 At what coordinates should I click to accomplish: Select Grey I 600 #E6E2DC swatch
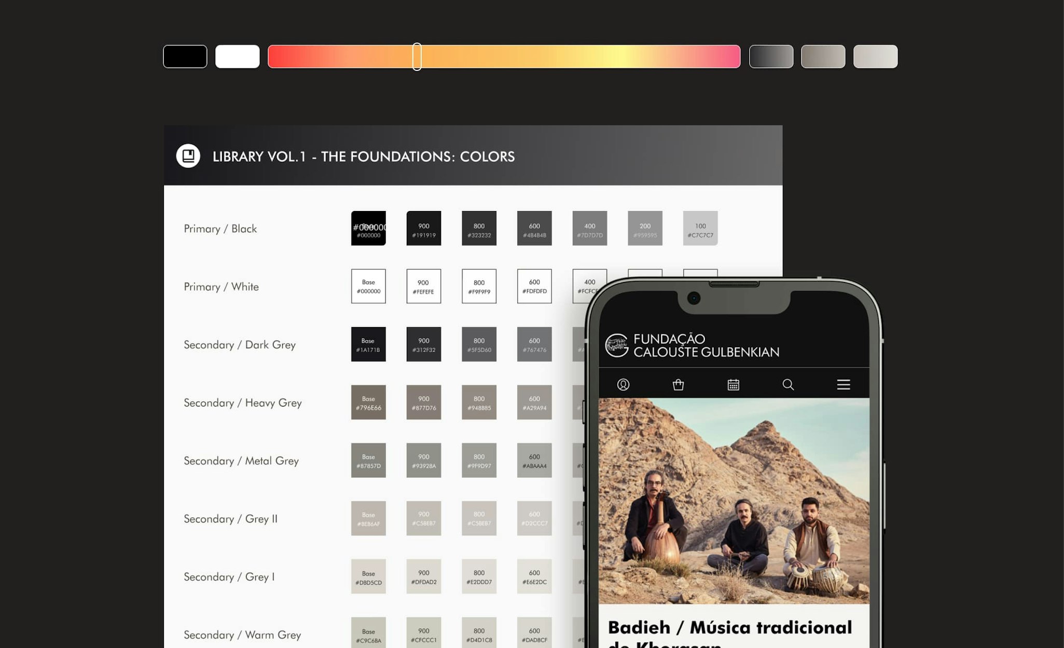534,576
